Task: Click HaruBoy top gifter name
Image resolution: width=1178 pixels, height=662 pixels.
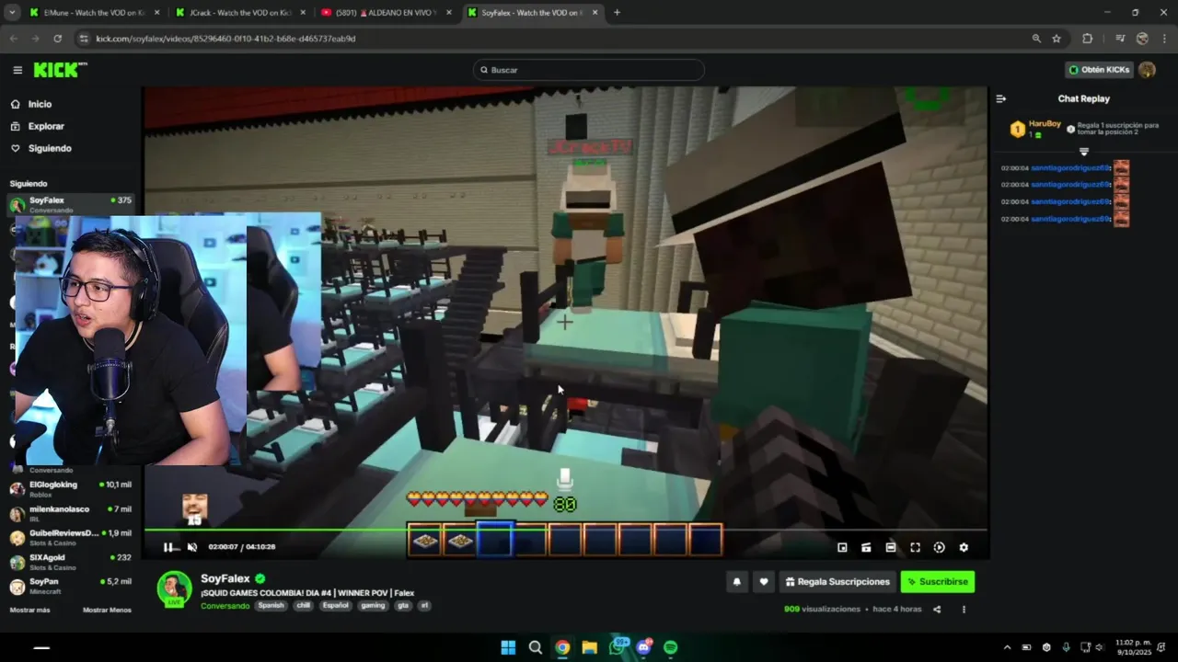Action: click(x=1045, y=123)
